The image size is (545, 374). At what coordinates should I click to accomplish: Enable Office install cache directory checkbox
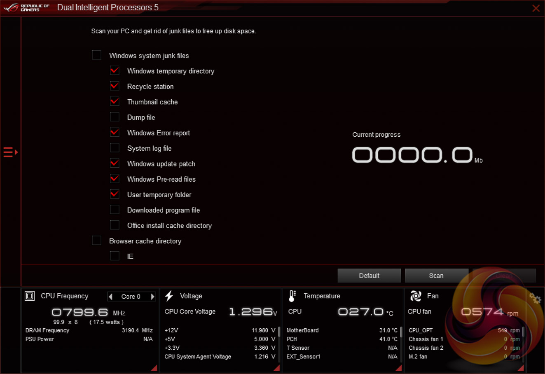[x=115, y=225]
